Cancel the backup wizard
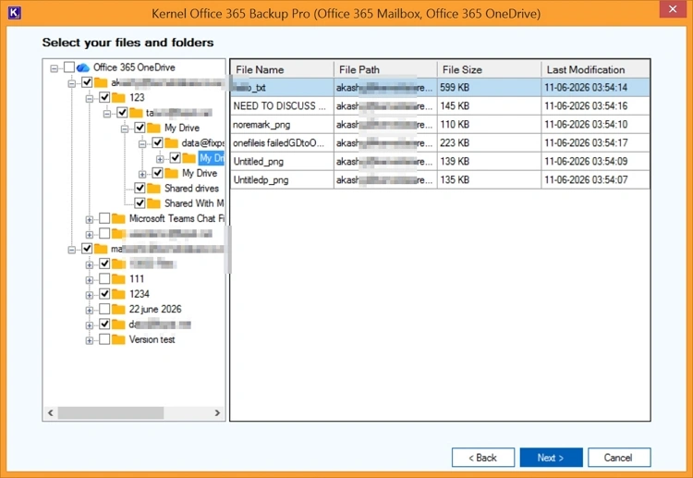Viewport: 693px width, 478px height. pos(619,458)
